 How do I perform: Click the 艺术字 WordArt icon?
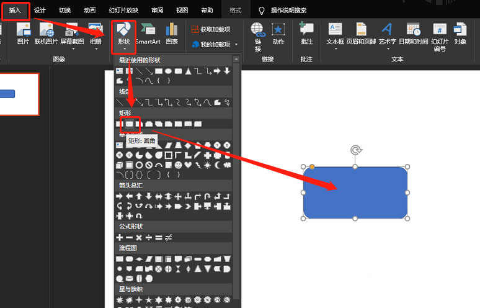[x=387, y=36]
